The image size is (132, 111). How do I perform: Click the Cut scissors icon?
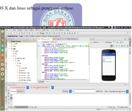click(x=19, y=33)
